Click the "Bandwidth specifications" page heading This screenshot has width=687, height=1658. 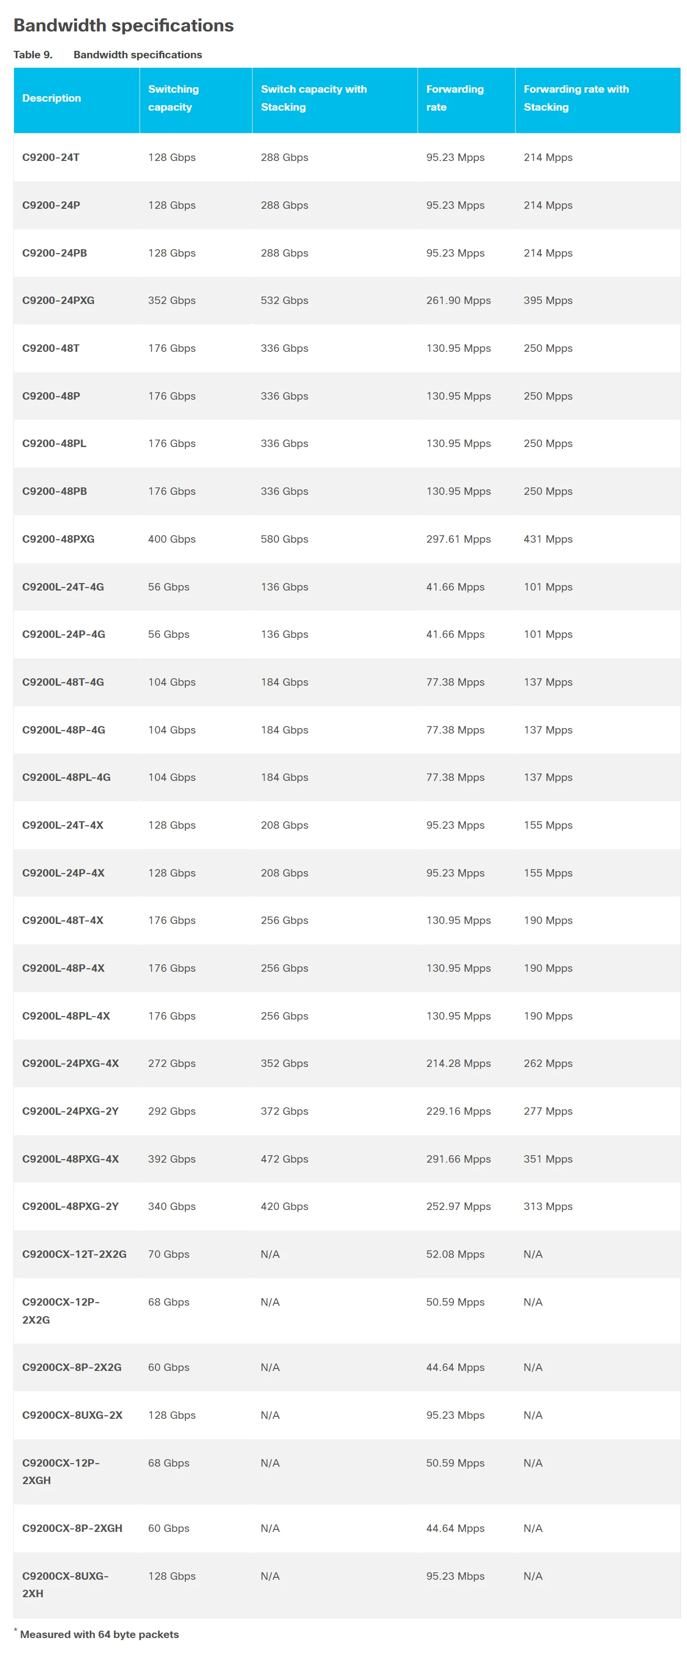coord(123,25)
